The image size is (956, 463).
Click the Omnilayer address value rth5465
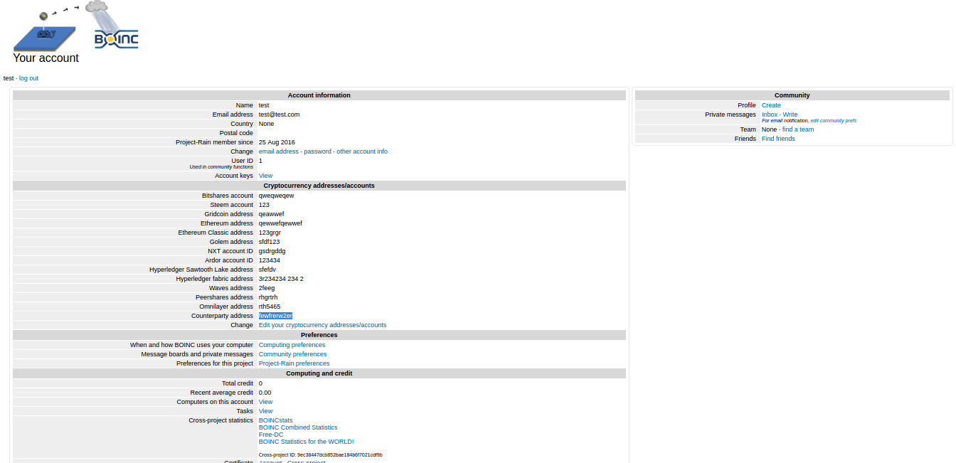(x=270, y=307)
